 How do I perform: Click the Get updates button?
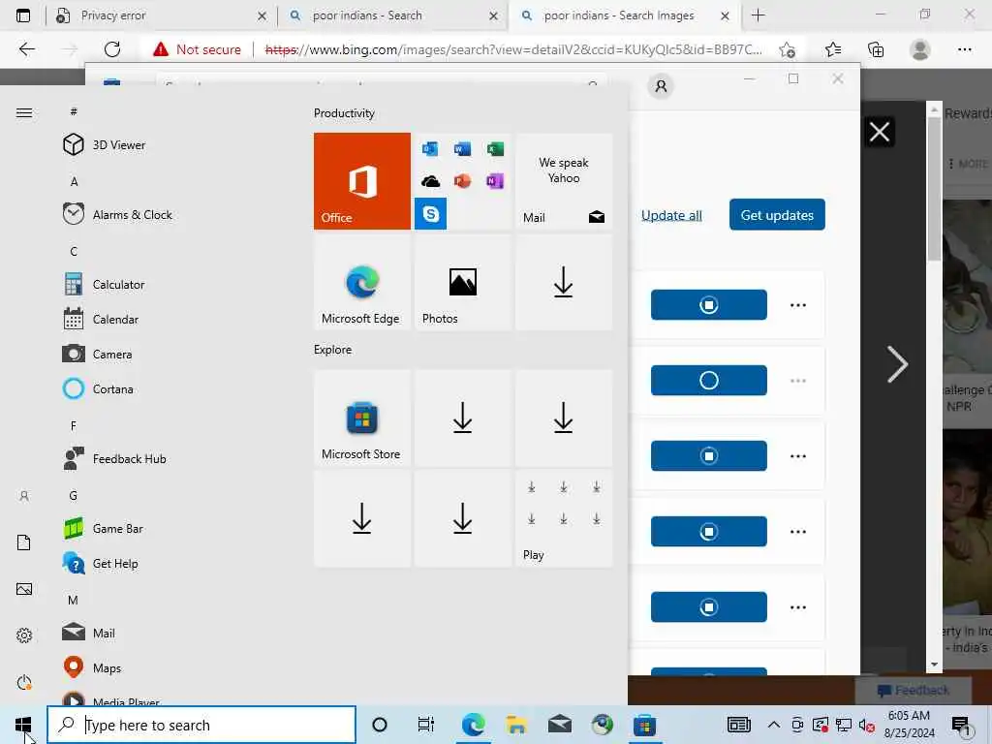777,214
